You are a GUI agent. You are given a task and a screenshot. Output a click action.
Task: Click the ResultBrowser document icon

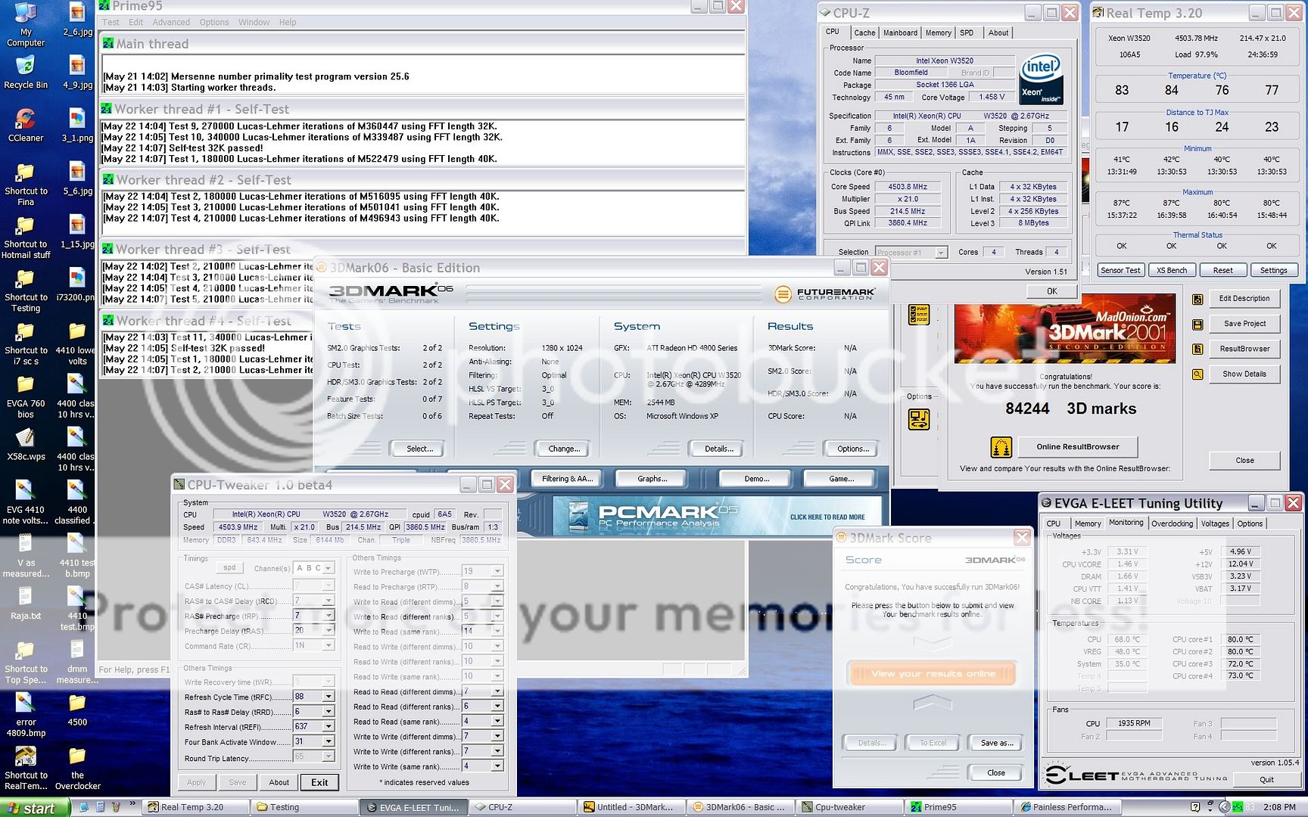point(1197,349)
